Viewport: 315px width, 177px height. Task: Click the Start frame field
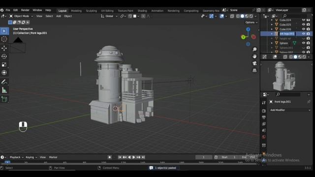pos(228,157)
